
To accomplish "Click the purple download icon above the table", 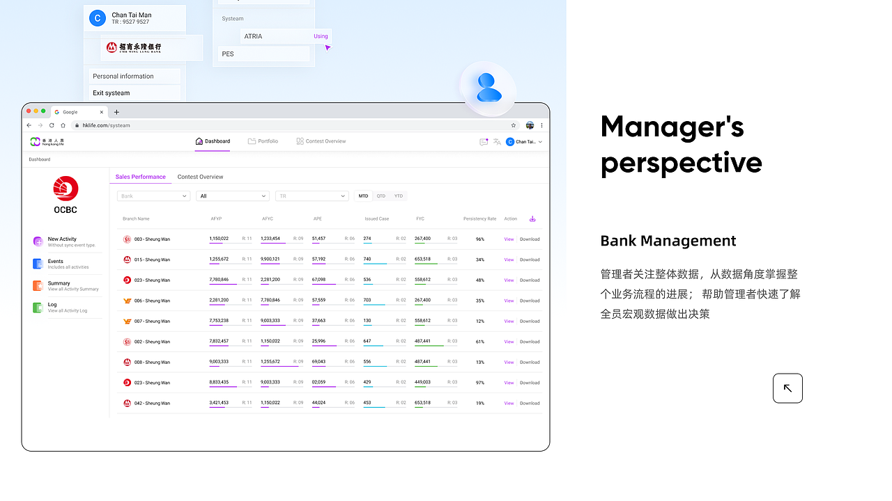I will point(532,218).
